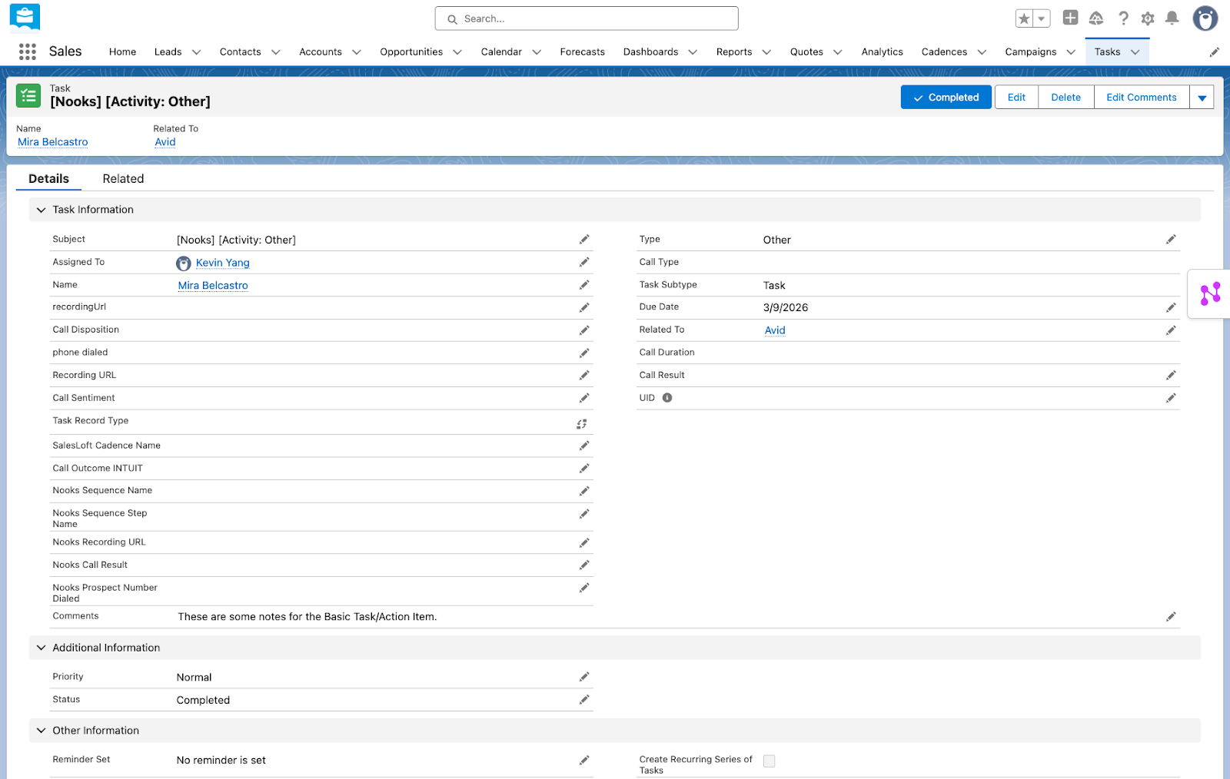Open the Dashboards nav tab
Viewport: 1230px width, 779px height.
click(x=650, y=52)
